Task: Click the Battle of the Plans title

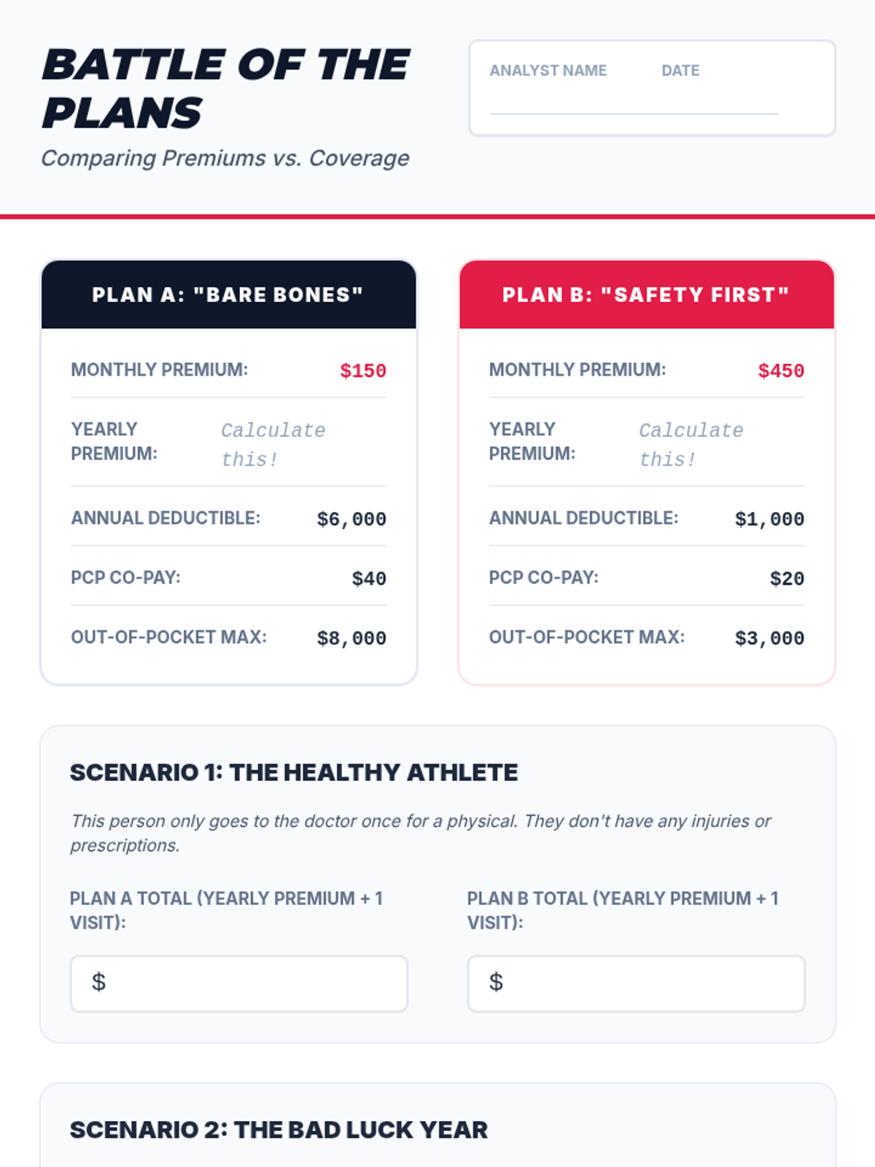Action: coord(226,88)
